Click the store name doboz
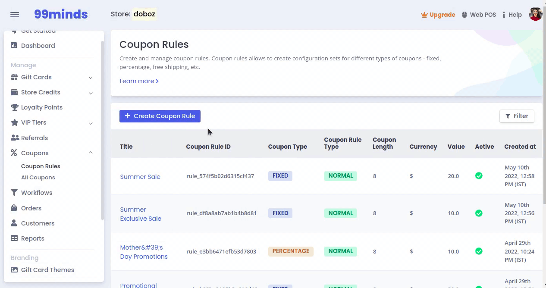The height and width of the screenshot is (288, 546). point(144,14)
